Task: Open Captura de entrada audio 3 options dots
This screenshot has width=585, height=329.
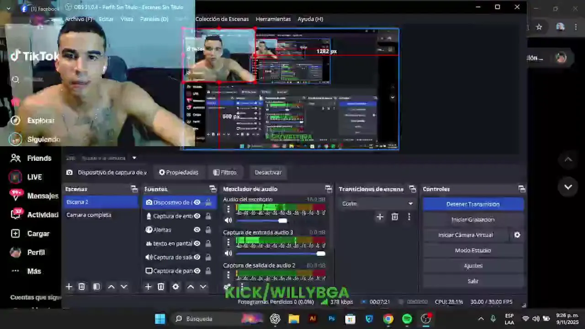Action: pos(229,242)
